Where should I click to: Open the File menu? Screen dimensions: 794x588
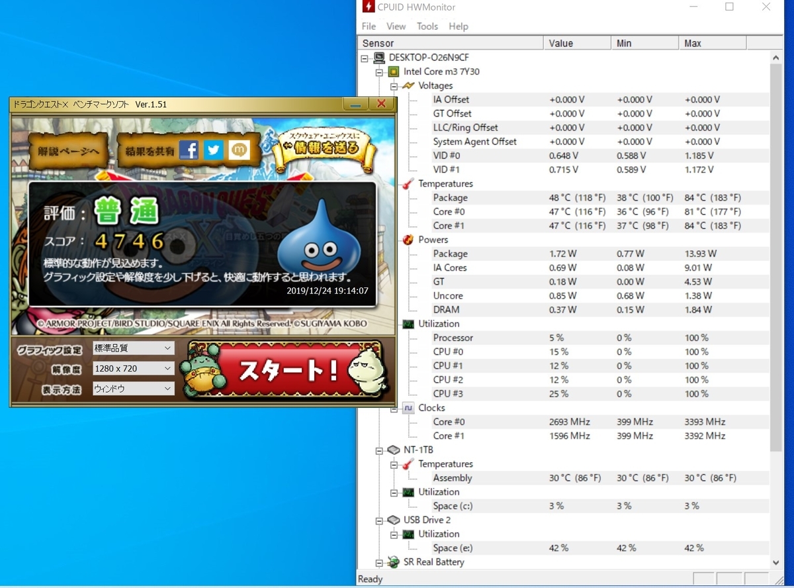[x=369, y=26]
